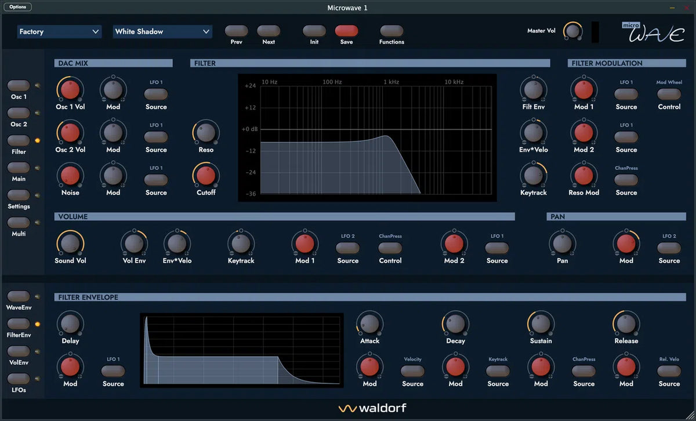Viewport: 696px width, 421px height.
Task: Switch to the Osc 1 page
Action: (19, 86)
